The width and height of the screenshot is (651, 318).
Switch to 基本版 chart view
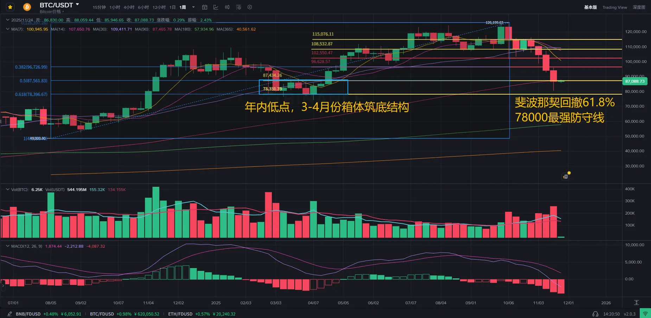pyautogui.click(x=591, y=7)
